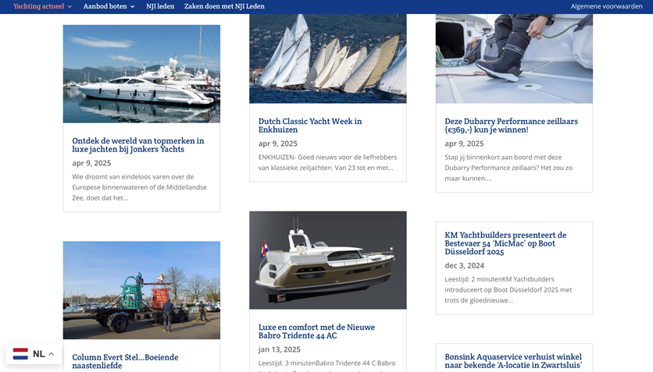653x372 pixels.
Task: Open the NJI leden menu item
Action: (160, 6)
